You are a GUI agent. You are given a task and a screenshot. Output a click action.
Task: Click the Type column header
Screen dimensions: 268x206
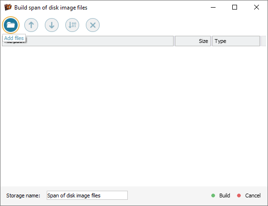(236, 41)
